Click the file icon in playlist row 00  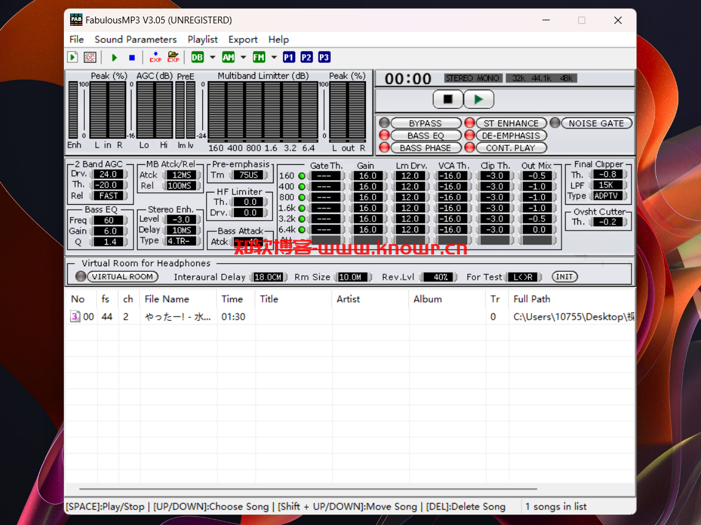tap(74, 317)
